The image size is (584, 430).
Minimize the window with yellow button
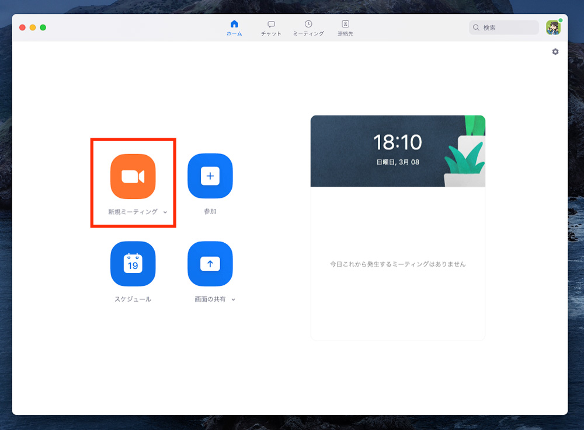(x=33, y=27)
